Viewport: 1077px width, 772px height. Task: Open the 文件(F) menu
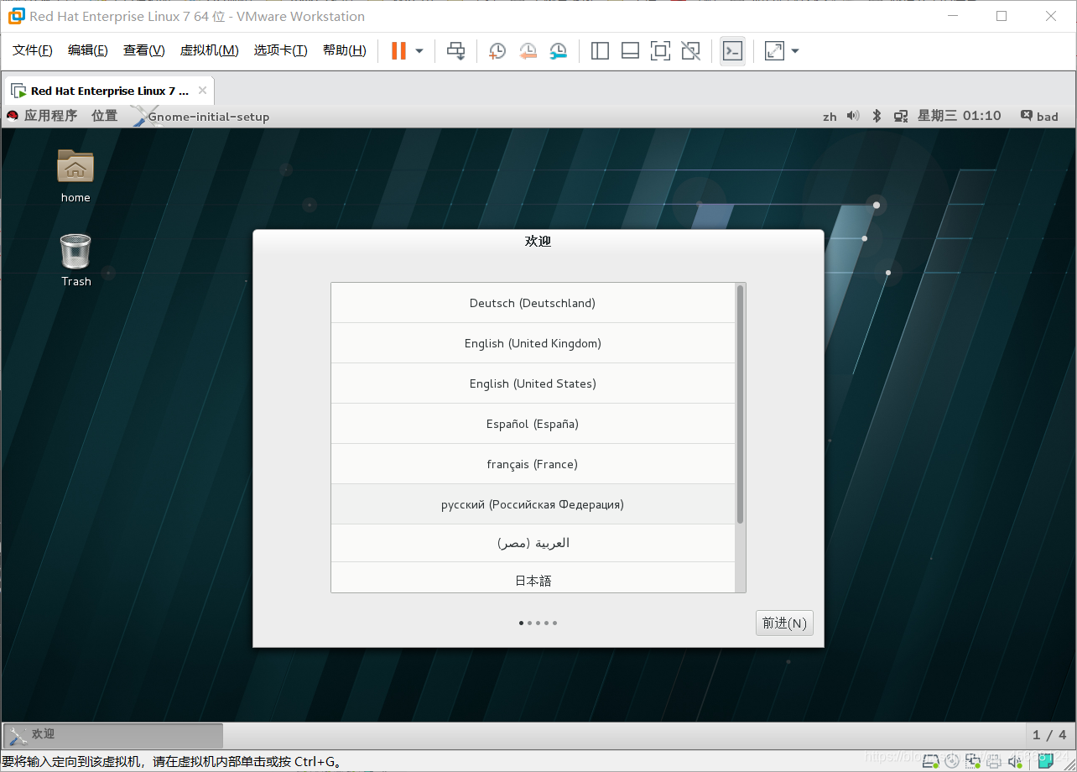33,50
